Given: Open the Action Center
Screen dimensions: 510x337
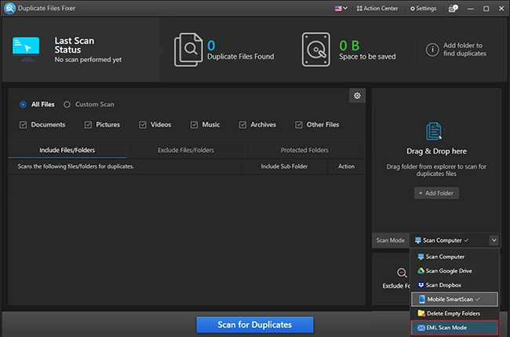Looking at the screenshot, I should (x=377, y=9).
